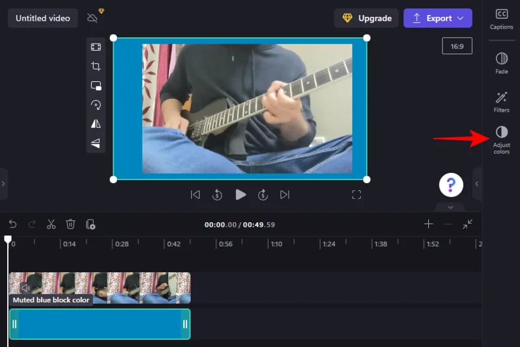Click the 1:10 mark on timeline ruler
Screen dimensions: 520x347
[x=276, y=244]
